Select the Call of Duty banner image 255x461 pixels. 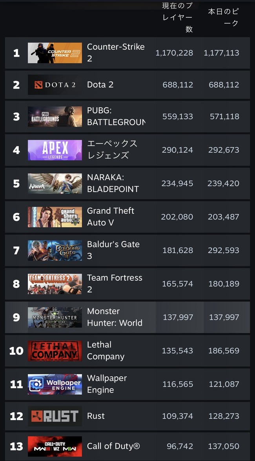[55, 446]
